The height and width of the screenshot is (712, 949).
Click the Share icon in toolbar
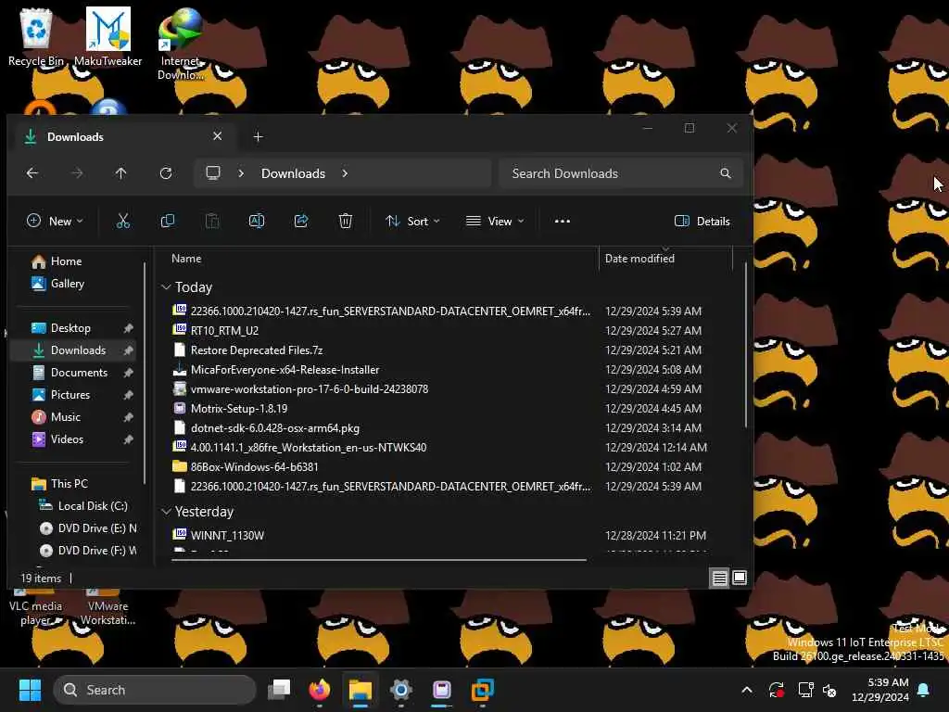(x=301, y=221)
